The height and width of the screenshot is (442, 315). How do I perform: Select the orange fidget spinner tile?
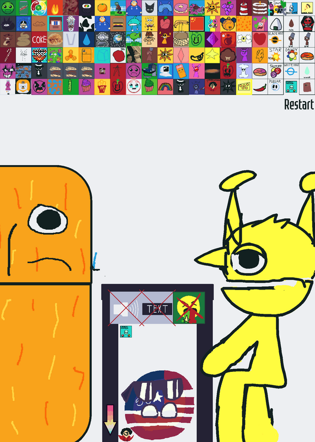click(x=71, y=55)
